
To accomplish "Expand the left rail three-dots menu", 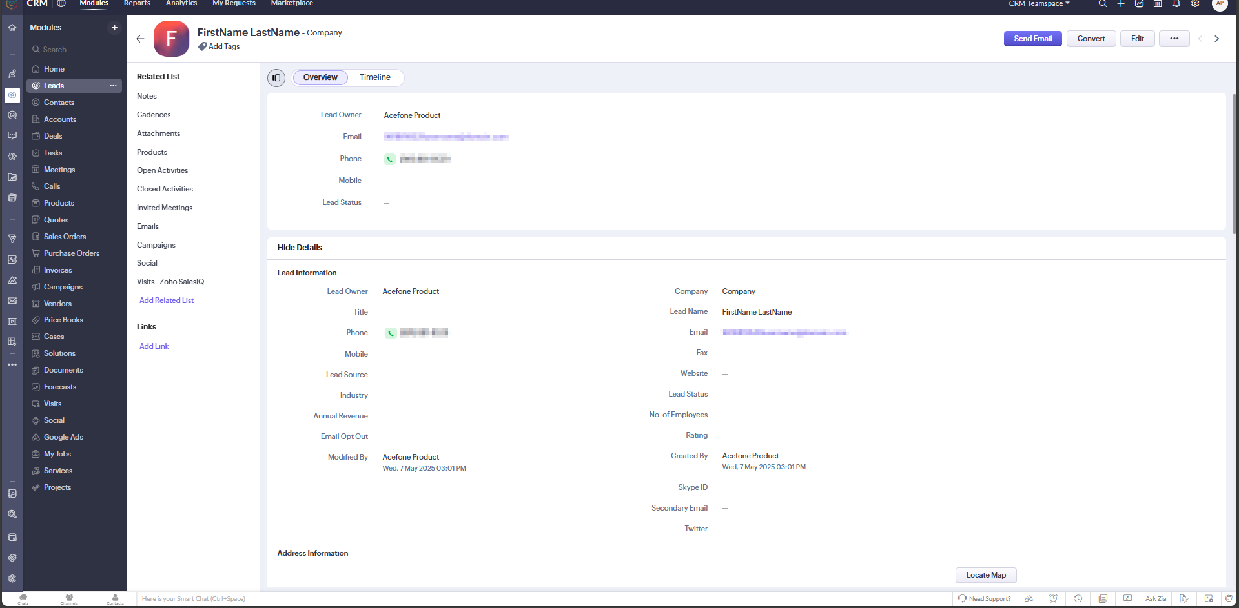I will pos(12,365).
